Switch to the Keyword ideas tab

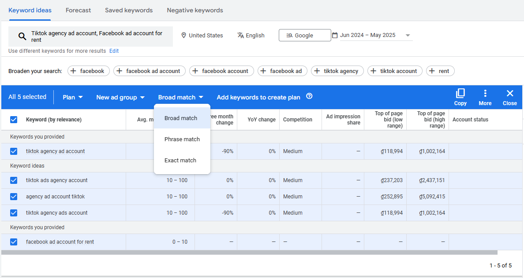[30, 10]
